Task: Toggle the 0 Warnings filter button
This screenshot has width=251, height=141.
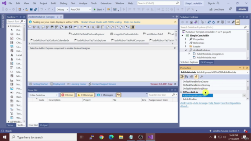Action: click(x=85, y=95)
